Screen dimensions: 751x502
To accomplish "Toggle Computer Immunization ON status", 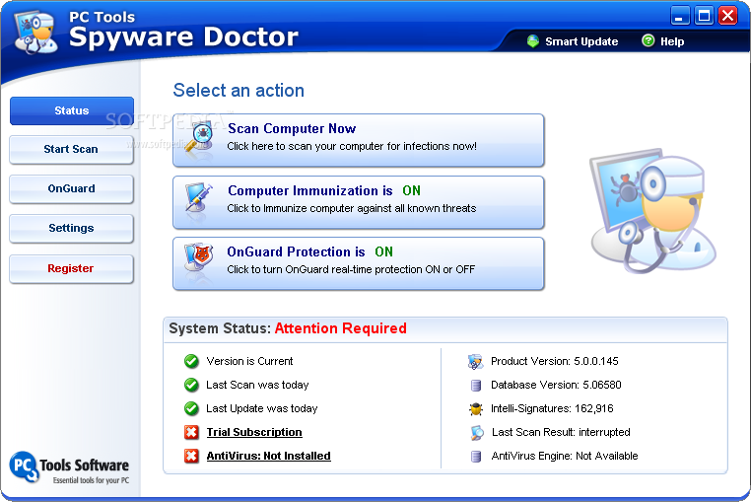I will 411,191.
